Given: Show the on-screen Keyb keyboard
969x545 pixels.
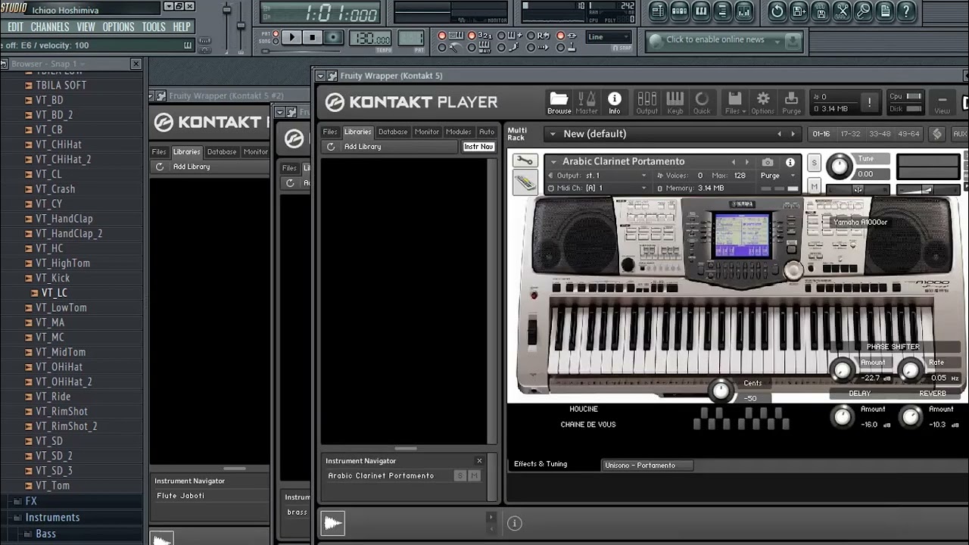Looking at the screenshot, I should click(x=675, y=102).
